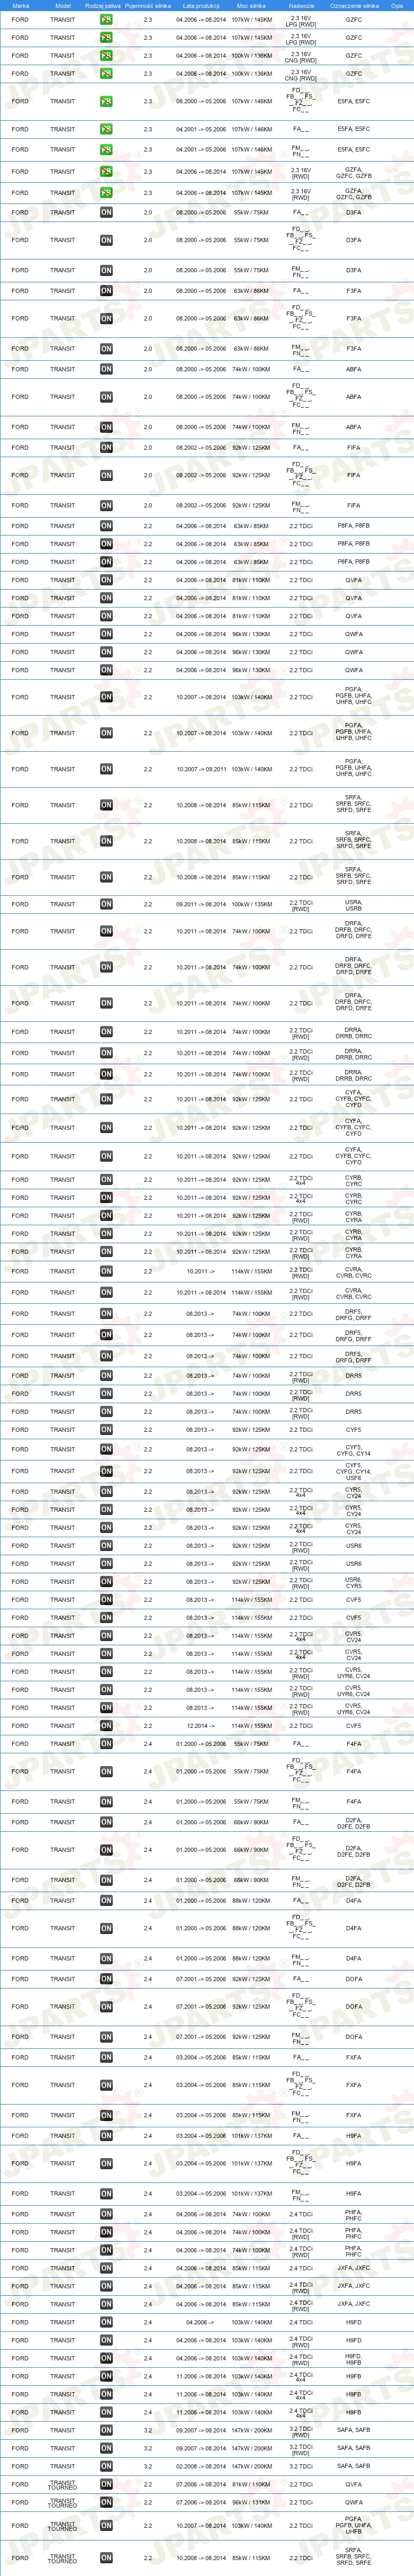
Task: Click ON icon in FXFA row with FD_ FB_ body
Action: (x=106, y=2086)
